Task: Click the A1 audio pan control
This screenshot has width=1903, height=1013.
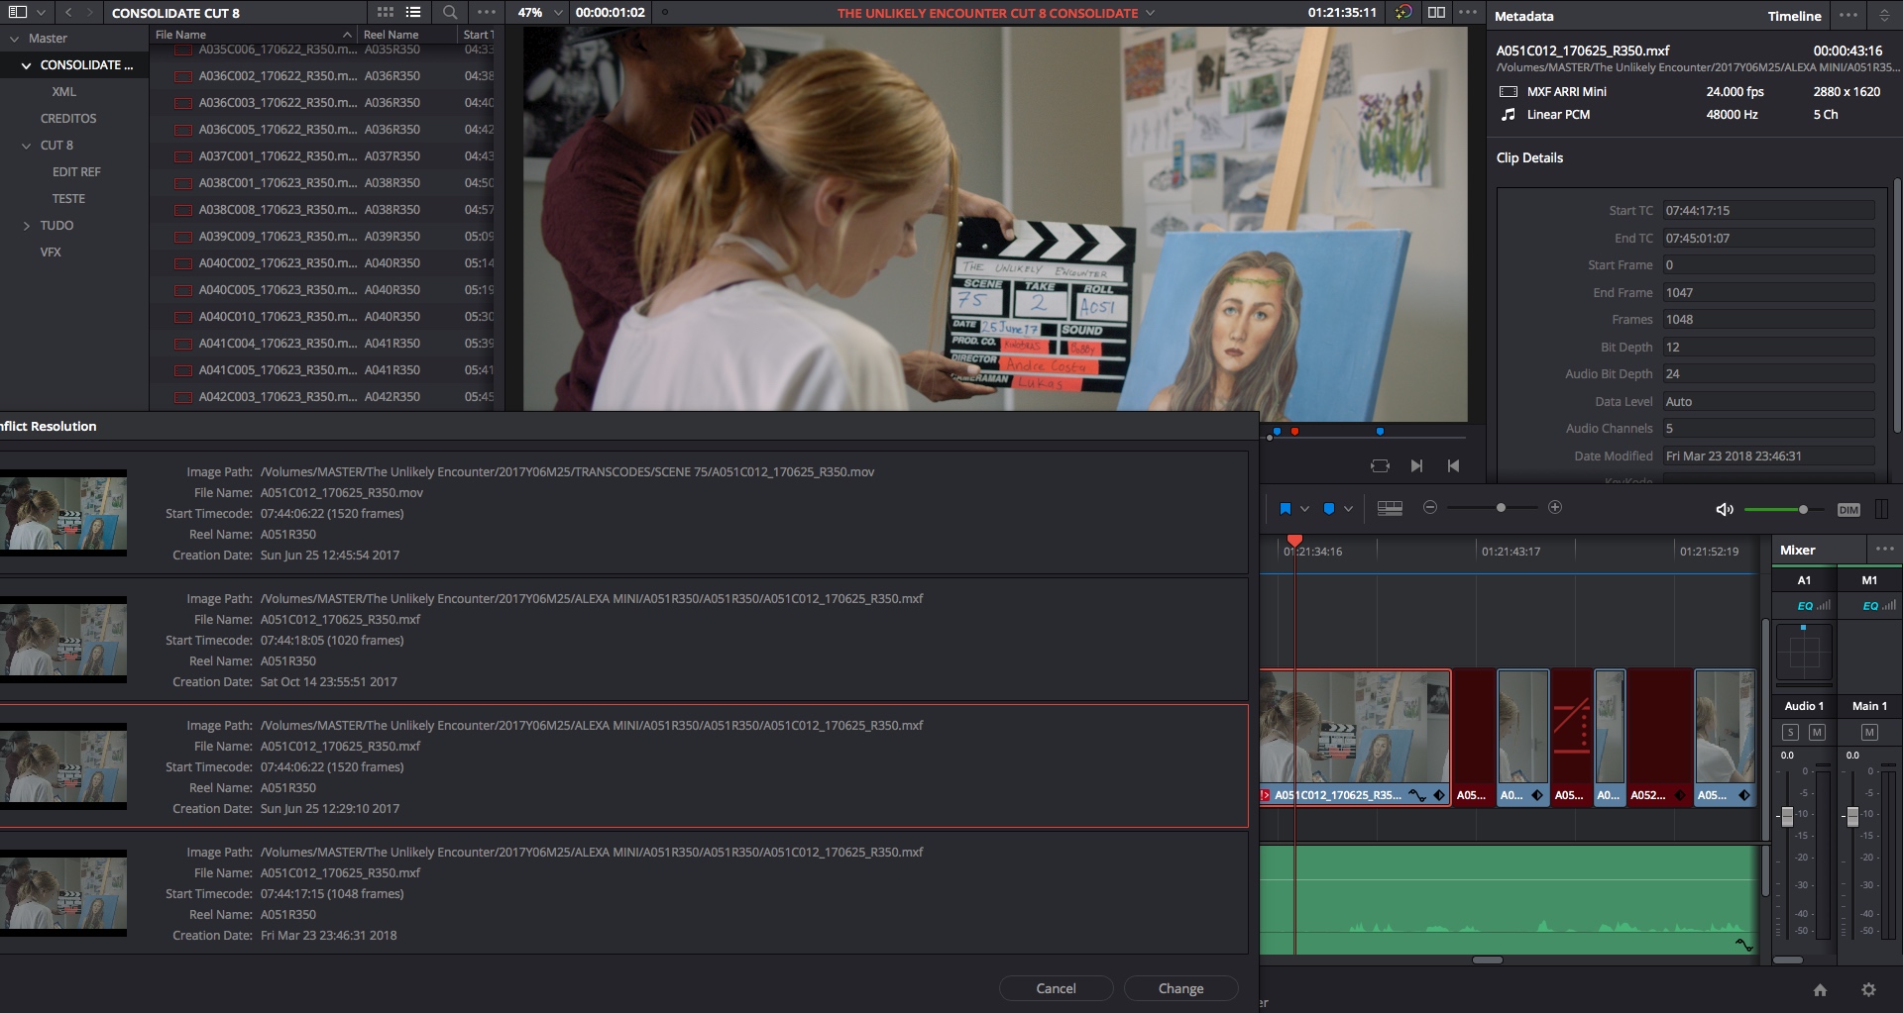Action: 1804,653
